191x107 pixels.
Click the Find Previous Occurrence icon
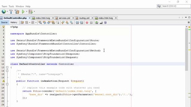click(x=44, y=23)
